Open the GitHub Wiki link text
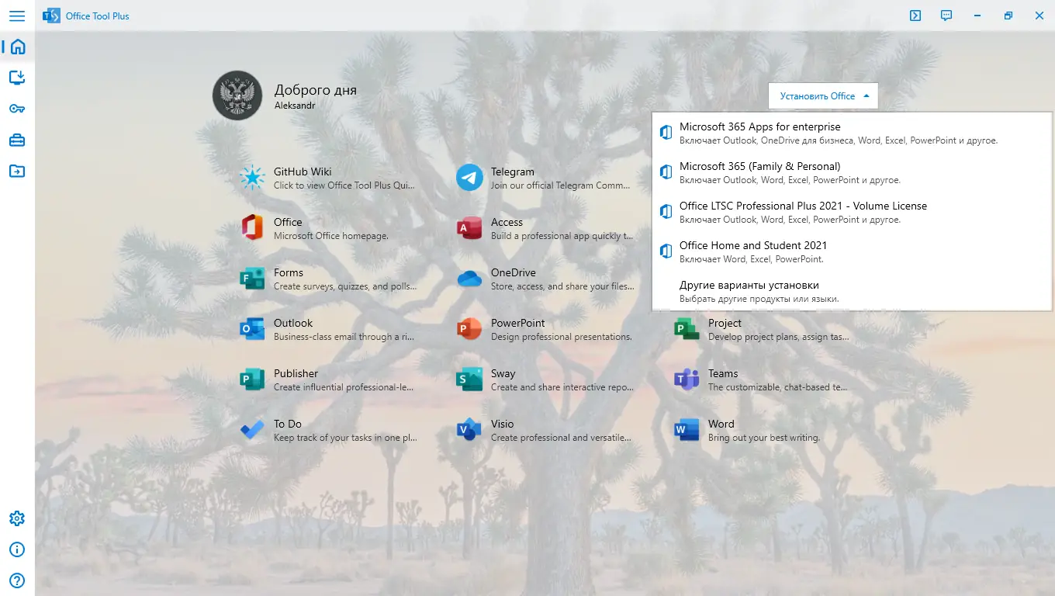 pos(303,172)
